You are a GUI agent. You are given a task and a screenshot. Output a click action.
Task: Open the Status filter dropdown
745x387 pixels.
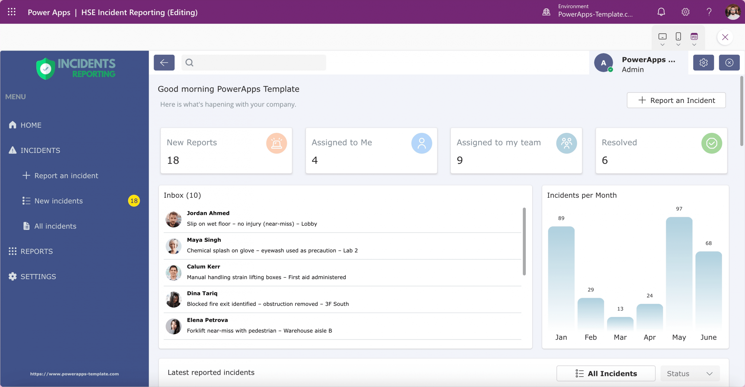[x=689, y=373]
